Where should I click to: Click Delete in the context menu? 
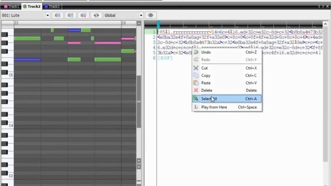(227, 90)
